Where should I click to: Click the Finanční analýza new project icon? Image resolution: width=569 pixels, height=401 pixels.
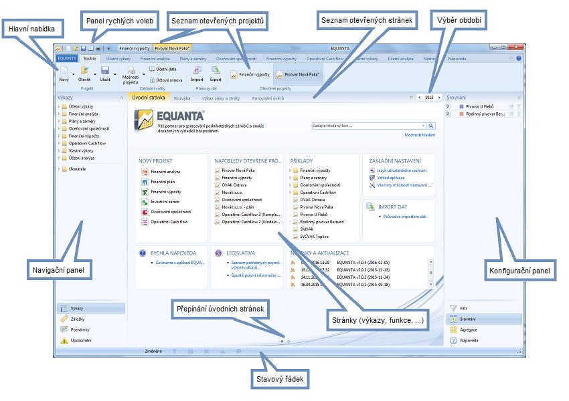[145, 172]
